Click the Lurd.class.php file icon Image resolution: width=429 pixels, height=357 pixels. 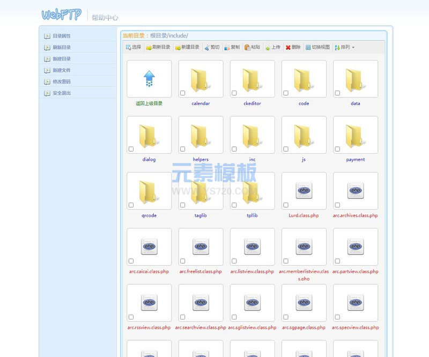click(304, 190)
